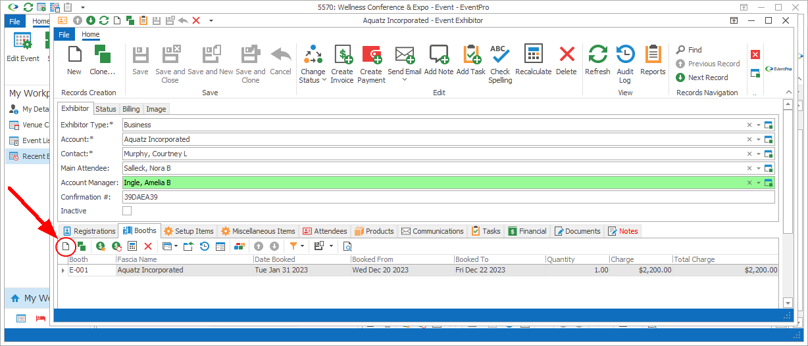Click the orange funnel filter icon
The width and height of the screenshot is (808, 346).
293,246
